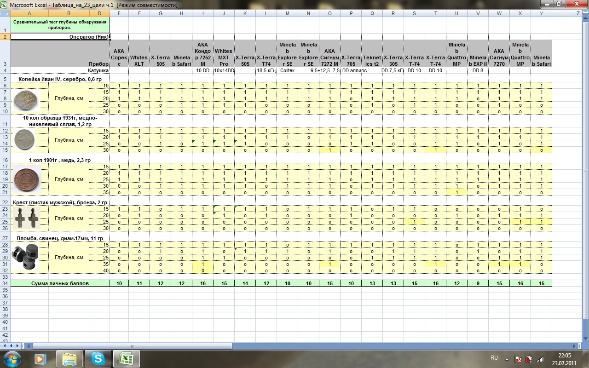589x368 pixels.
Task: Select column E header
Action: coord(119,13)
